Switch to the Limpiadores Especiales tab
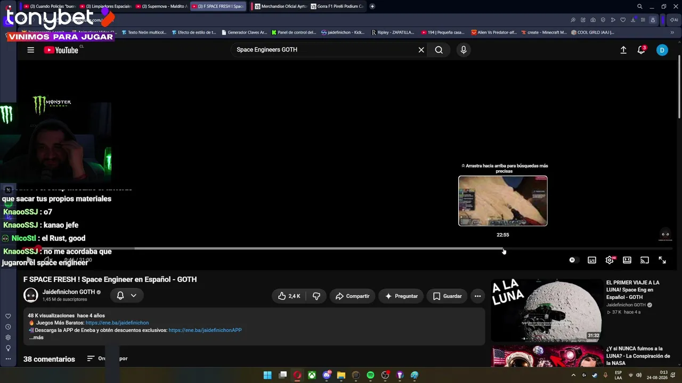 tap(105, 6)
